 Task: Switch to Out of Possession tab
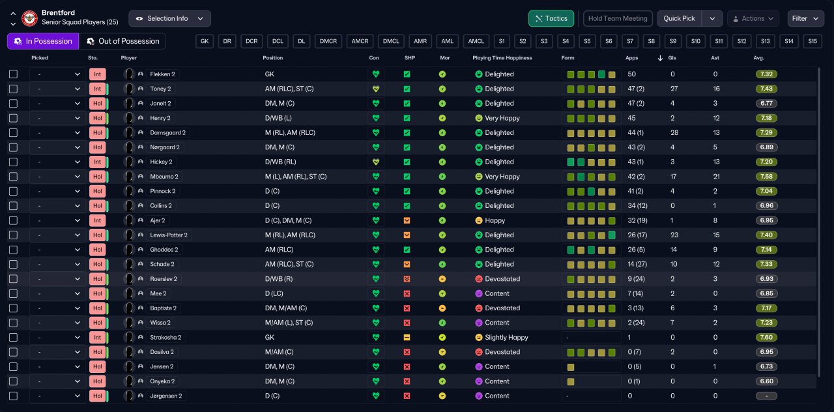122,41
